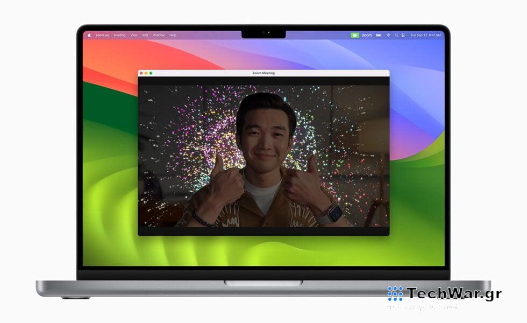Open the zoom.us application menu

coord(102,35)
